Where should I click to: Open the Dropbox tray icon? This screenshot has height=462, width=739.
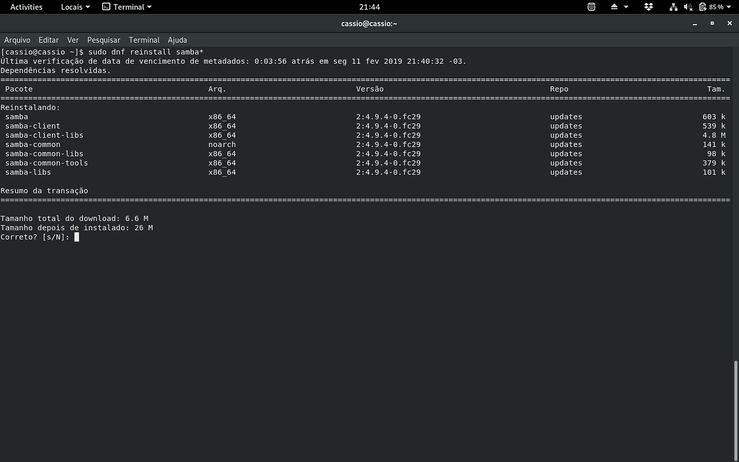pyautogui.click(x=648, y=7)
